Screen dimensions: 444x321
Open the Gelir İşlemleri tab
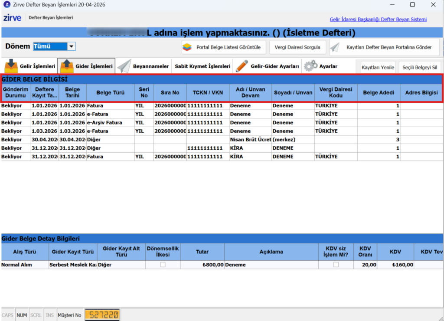[x=30, y=66]
